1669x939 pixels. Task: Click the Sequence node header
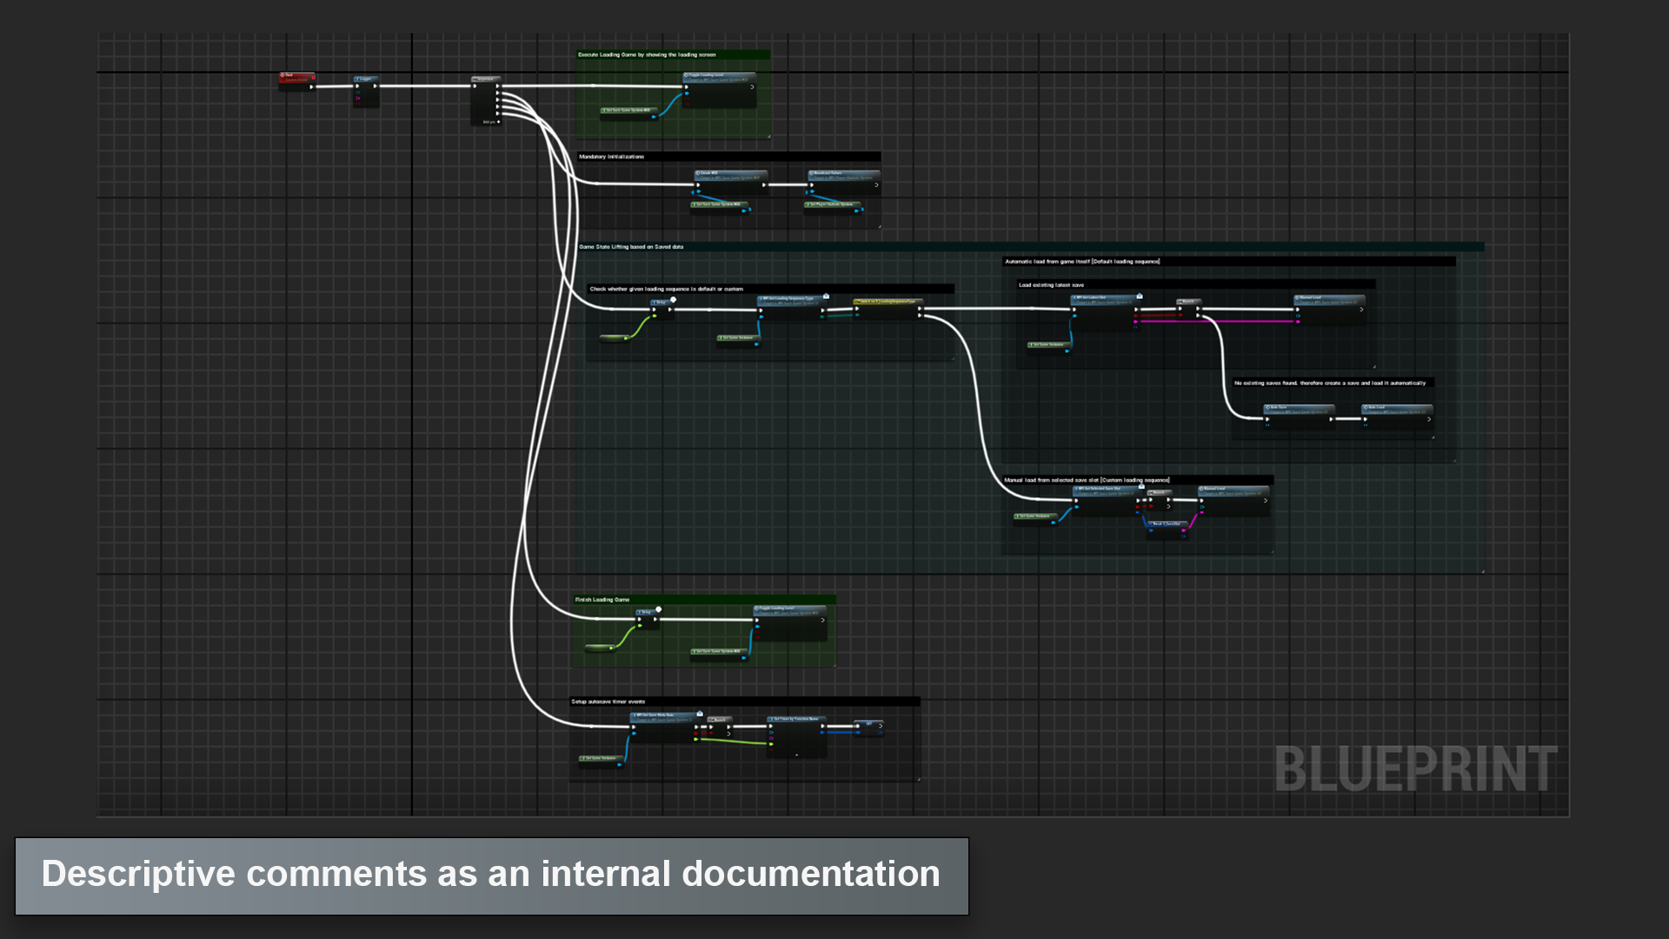pos(485,79)
